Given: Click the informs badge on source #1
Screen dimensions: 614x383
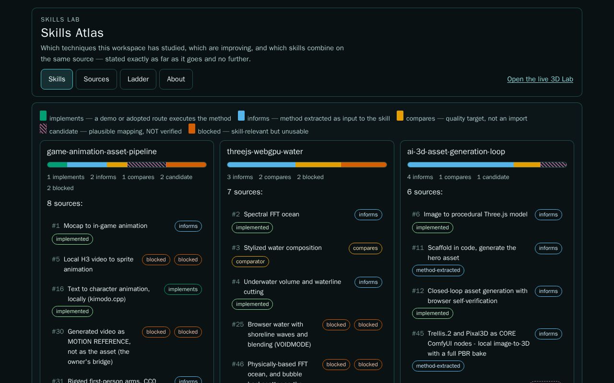Looking at the screenshot, I should [x=188, y=226].
